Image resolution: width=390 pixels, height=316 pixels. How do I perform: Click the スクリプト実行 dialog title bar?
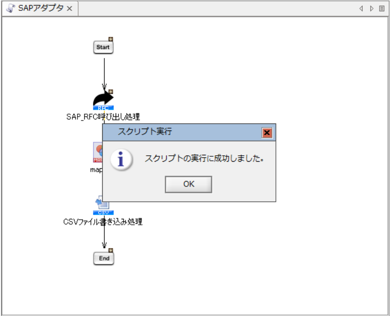point(189,132)
